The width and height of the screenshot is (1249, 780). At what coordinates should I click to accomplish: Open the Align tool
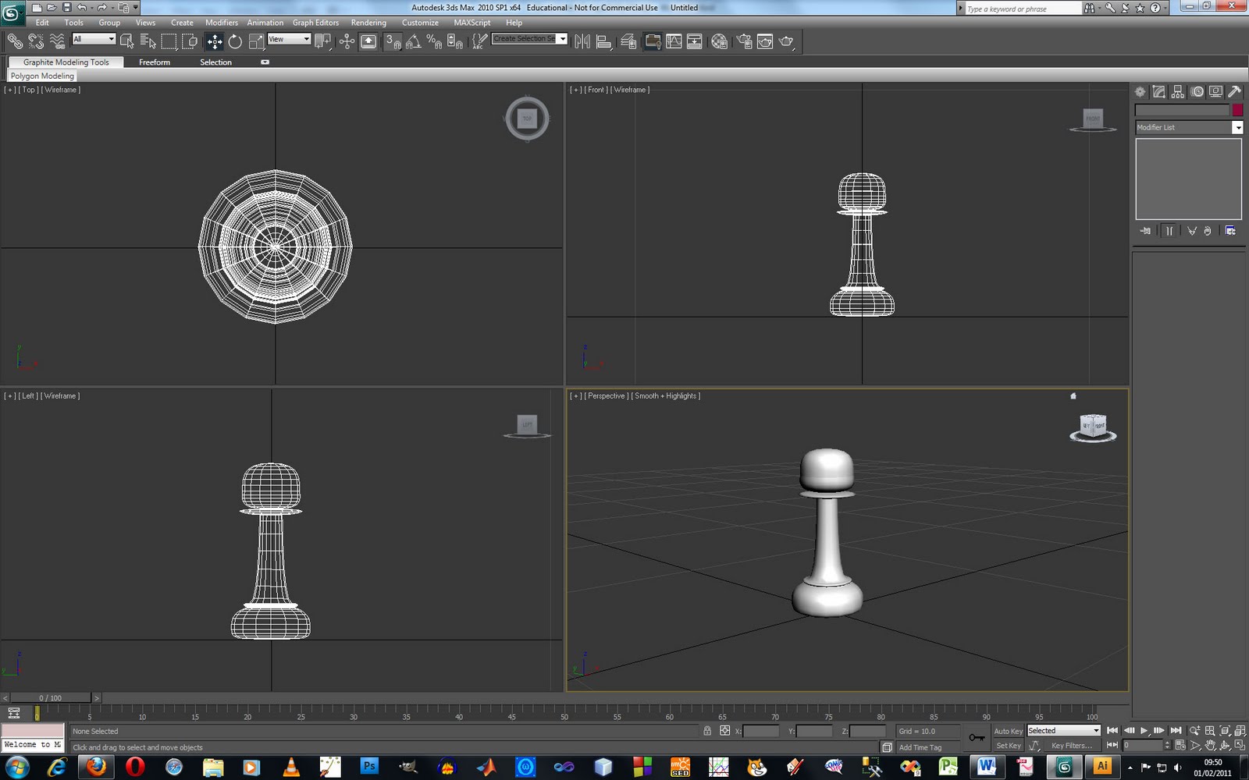(603, 41)
